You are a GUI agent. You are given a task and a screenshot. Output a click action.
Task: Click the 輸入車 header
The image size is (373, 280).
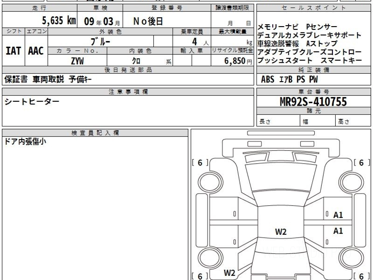click(192, 51)
